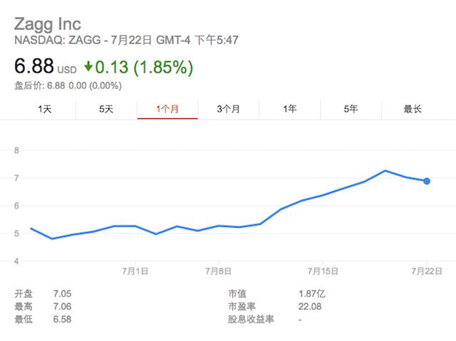Select the 1天 time range tab
The width and height of the screenshot is (456, 341).
[45, 109]
